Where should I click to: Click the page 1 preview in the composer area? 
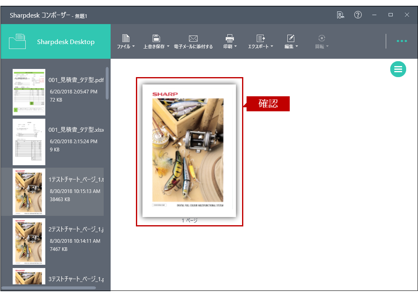(189, 151)
